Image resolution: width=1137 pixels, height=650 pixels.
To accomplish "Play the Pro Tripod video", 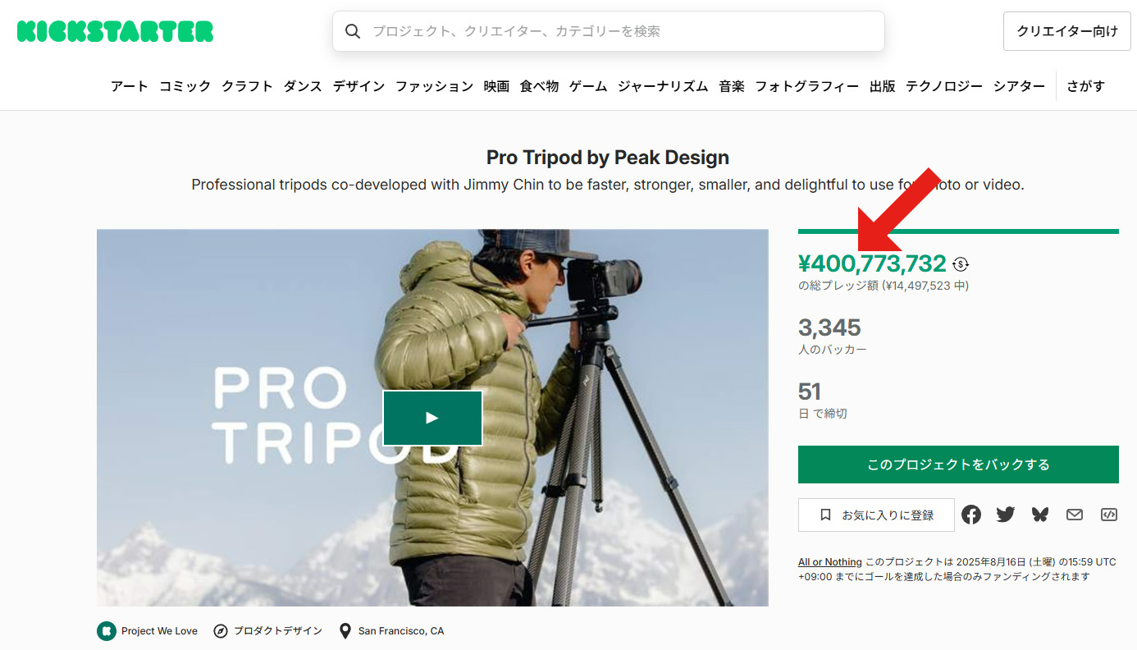I will tap(432, 418).
